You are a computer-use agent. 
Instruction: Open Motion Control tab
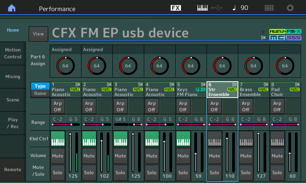13,53
